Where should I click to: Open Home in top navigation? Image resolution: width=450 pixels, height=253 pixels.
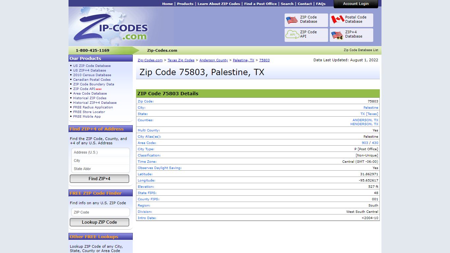[167, 4]
